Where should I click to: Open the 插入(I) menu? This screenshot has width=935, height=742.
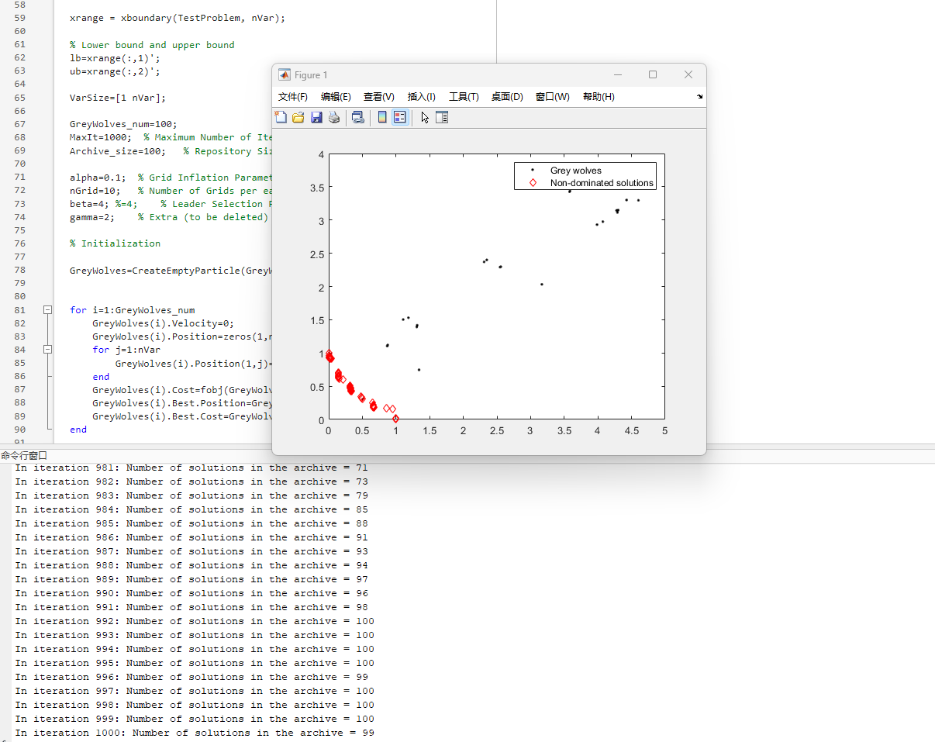pos(422,97)
